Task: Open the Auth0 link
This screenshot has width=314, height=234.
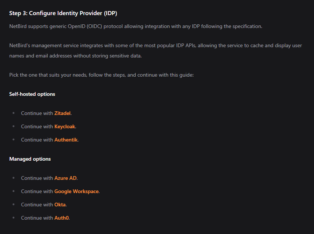Action: [x=61, y=218]
